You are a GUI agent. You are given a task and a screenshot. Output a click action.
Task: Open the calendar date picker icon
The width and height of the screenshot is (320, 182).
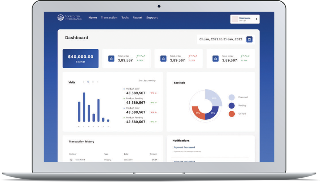(249, 39)
